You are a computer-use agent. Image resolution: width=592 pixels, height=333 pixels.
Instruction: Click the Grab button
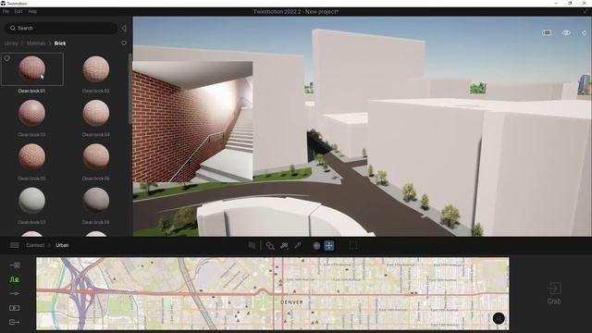click(x=554, y=293)
